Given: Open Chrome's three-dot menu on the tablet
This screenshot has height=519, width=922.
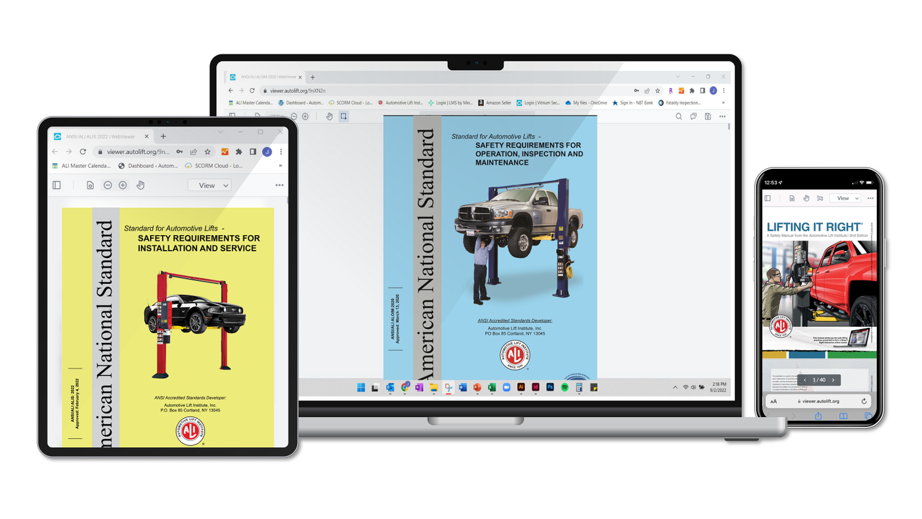Looking at the screenshot, I should (x=281, y=152).
